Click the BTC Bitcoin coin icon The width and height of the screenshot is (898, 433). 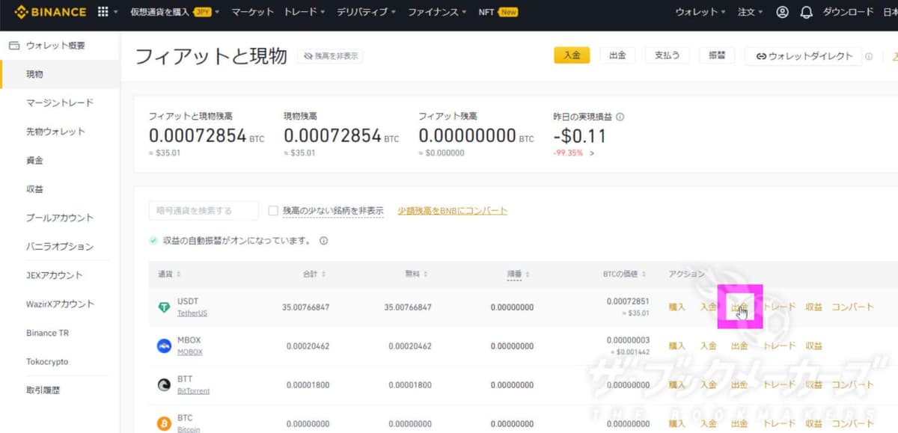[164, 424]
